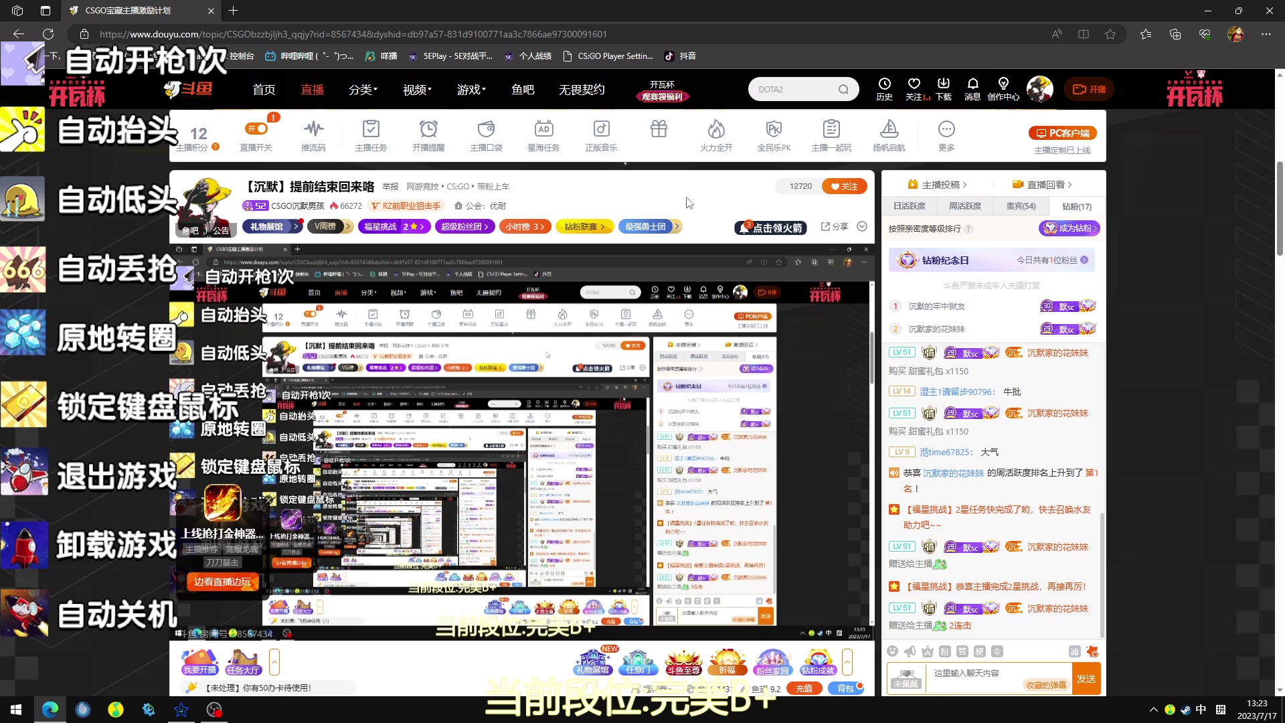Click the orange 开播 button in header
Image resolution: width=1285 pixels, height=723 pixels.
point(1089,89)
